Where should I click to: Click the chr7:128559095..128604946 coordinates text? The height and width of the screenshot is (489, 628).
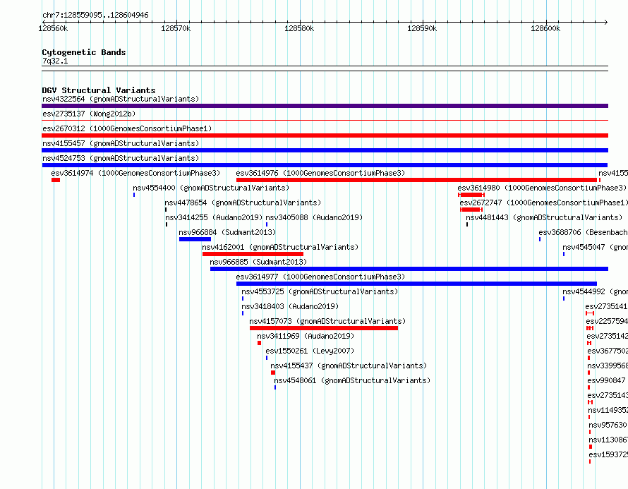point(95,15)
